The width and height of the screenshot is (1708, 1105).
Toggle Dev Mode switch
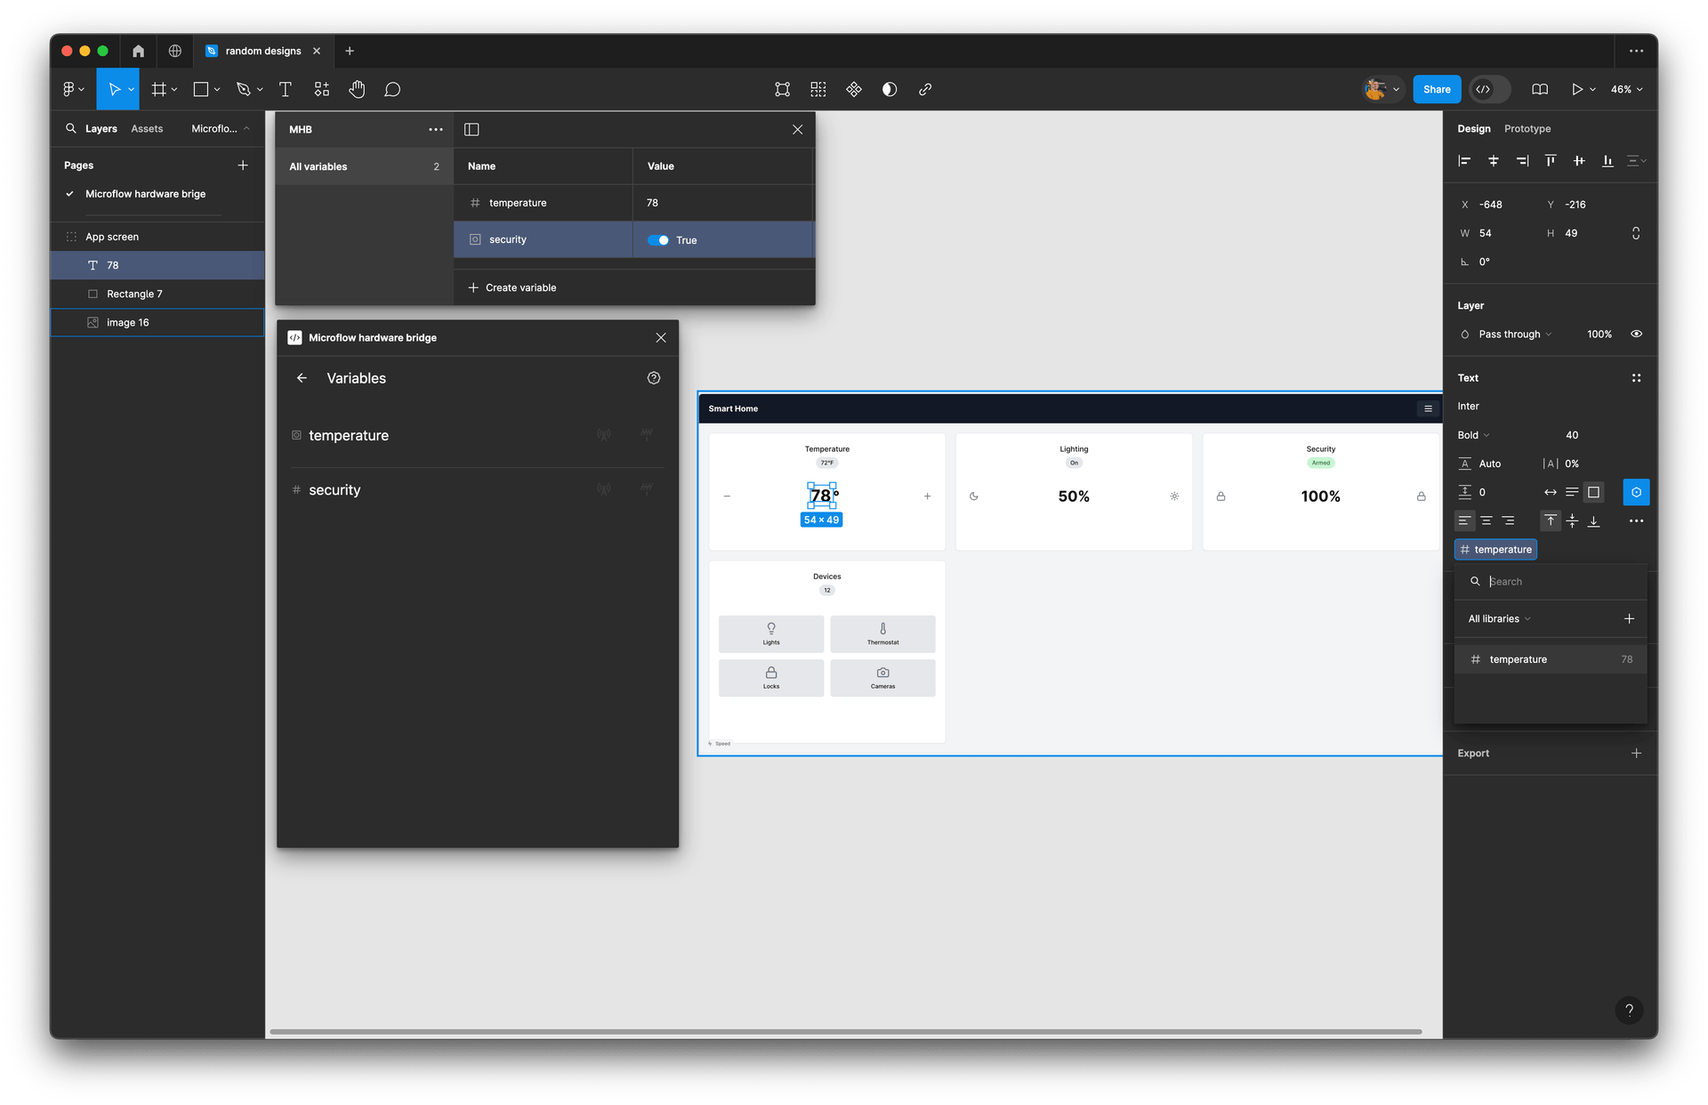point(1490,89)
